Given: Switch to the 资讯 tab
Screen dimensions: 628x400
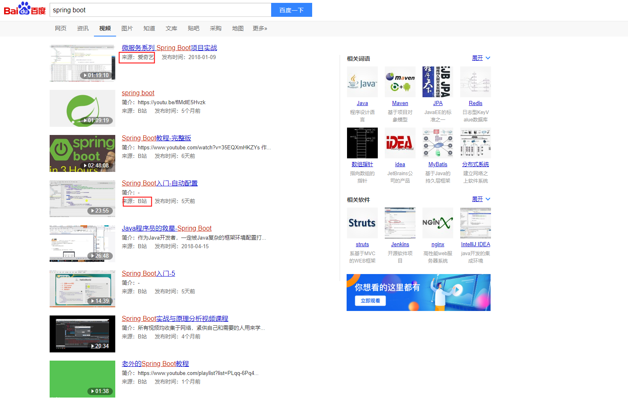Looking at the screenshot, I should click(x=83, y=28).
